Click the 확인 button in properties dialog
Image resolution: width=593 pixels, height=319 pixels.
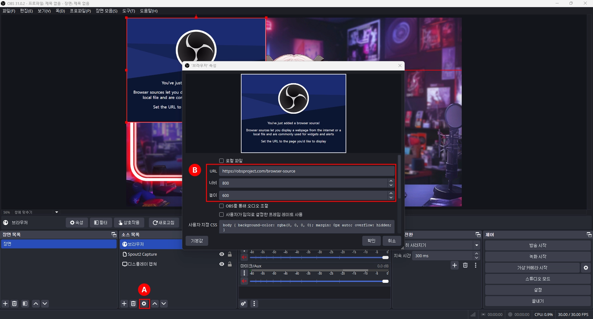[371, 241]
